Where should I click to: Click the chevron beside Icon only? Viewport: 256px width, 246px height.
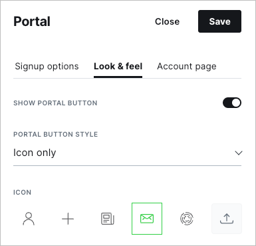click(239, 153)
